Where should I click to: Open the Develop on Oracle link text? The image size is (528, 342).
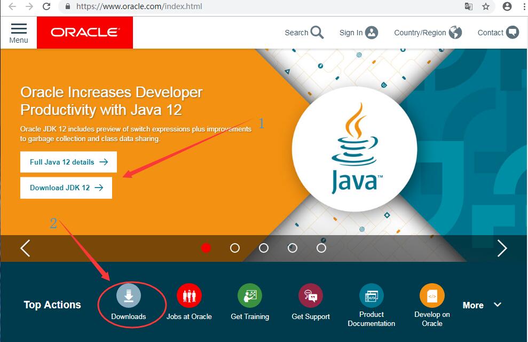point(432,318)
